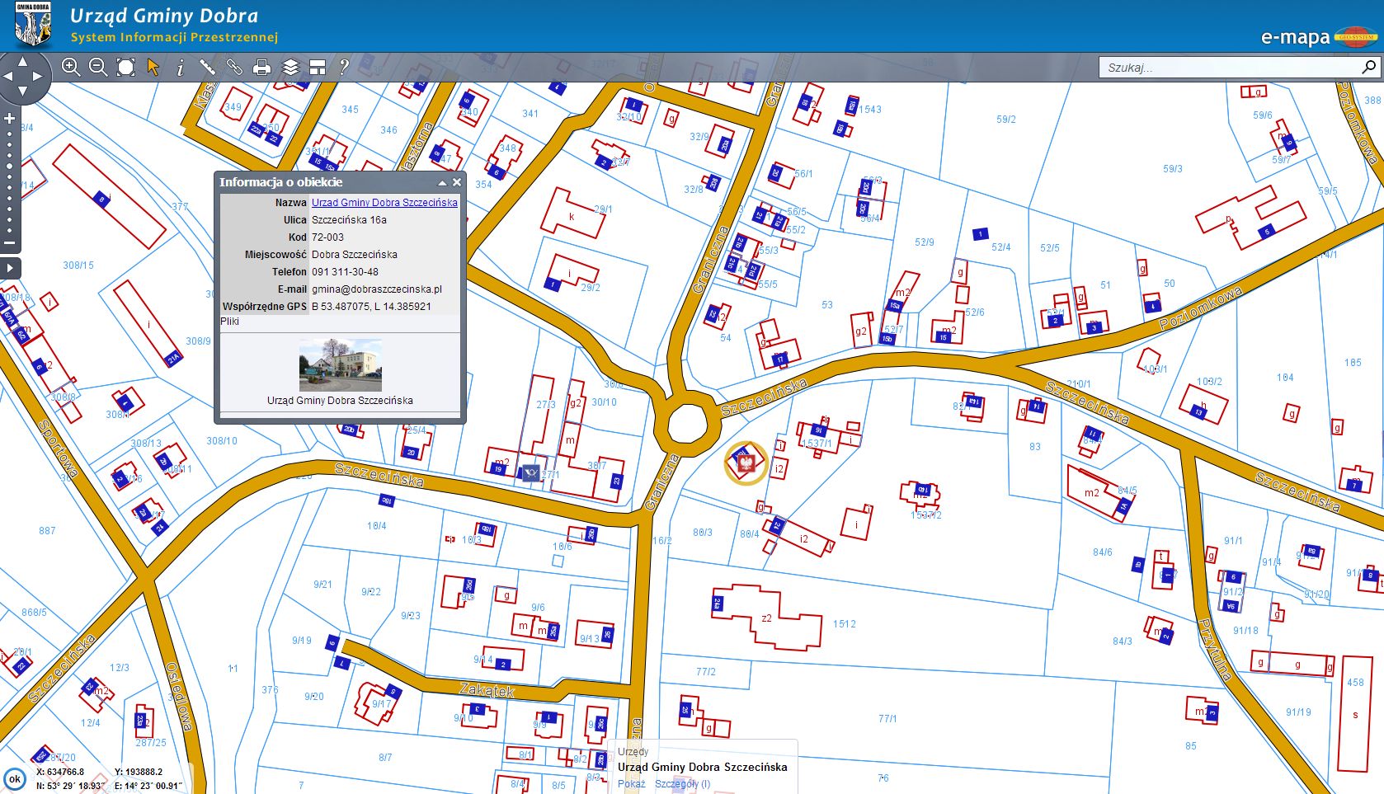The image size is (1384, 794).
Task: Open the Urząd Gminy building photo thumbnail
Action: (x=340, y=364)
